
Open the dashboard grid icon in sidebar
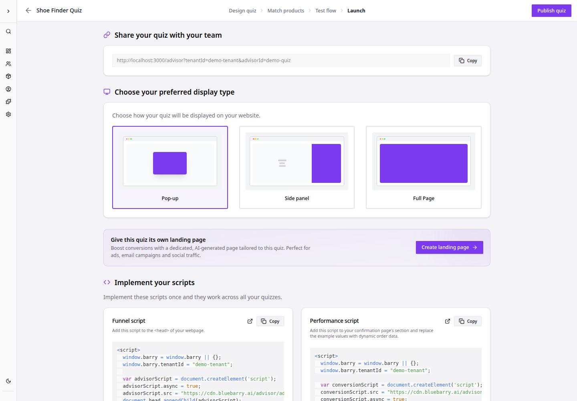tap(8, 51)
